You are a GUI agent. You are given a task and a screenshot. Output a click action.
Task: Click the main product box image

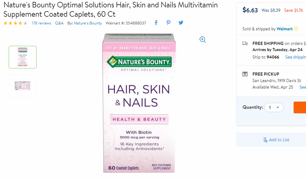click(x=139, y=103)
